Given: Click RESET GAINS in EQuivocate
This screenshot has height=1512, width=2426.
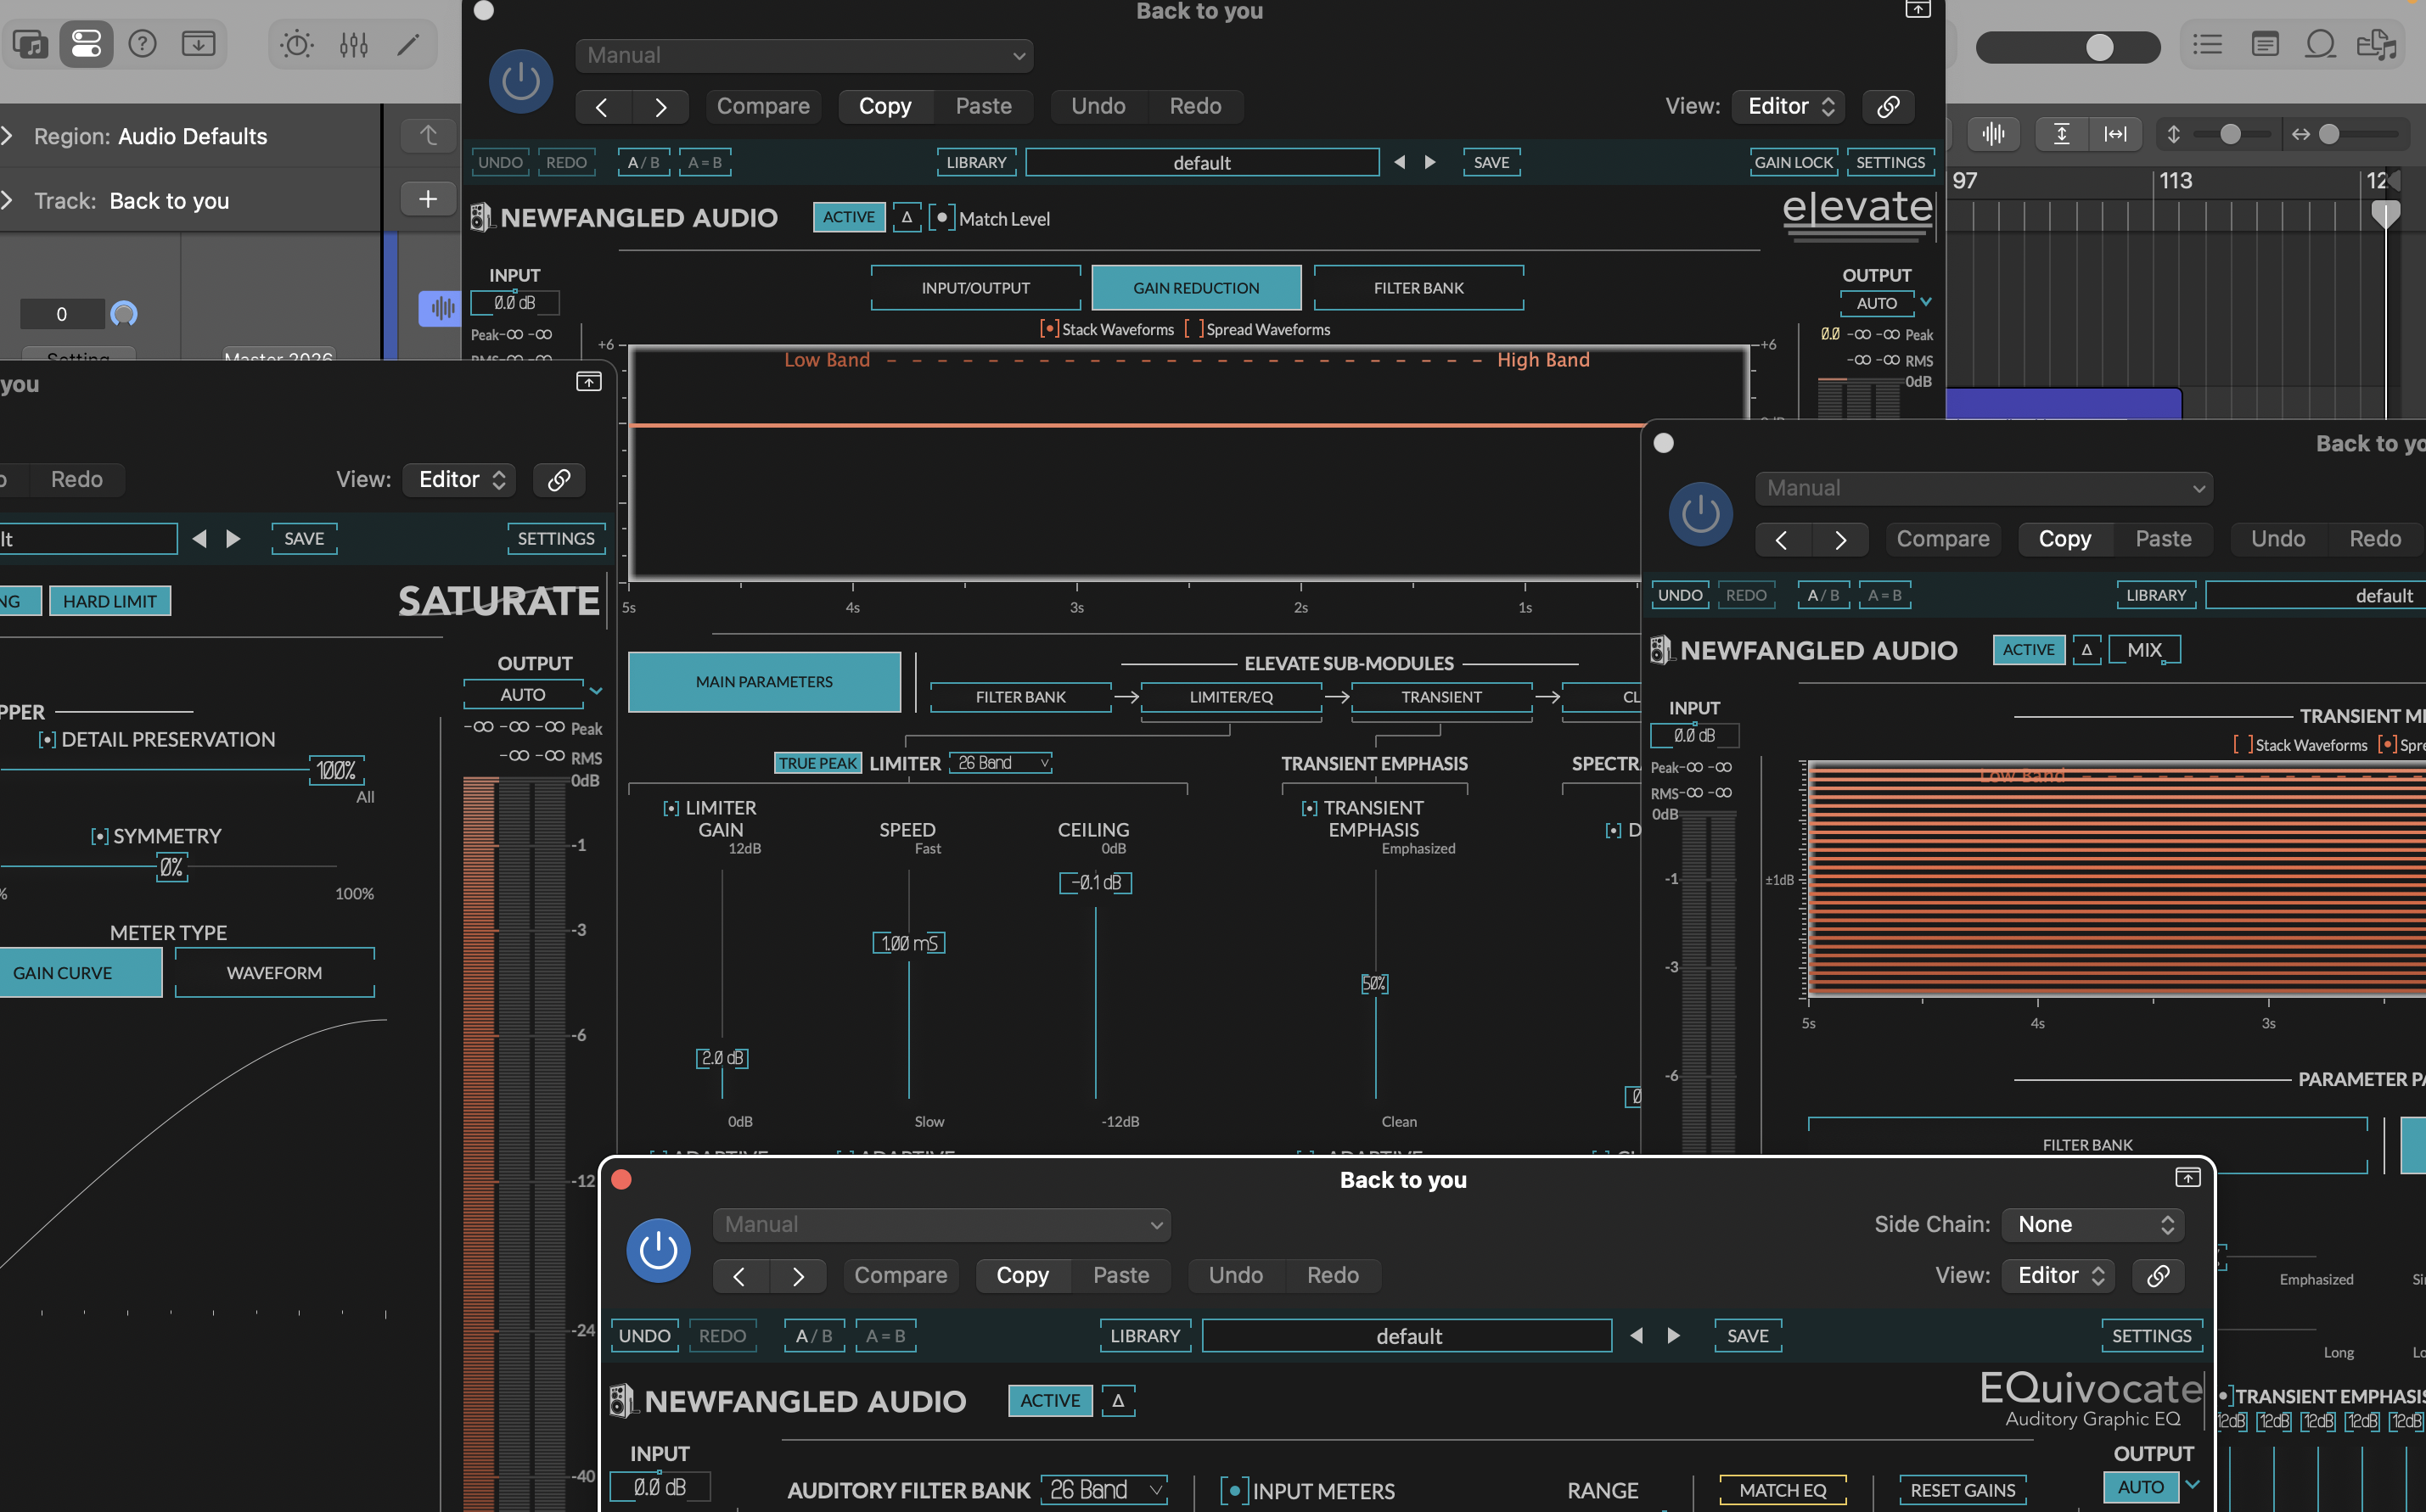Looking at the screenshot, I should pos(1962,1489).
